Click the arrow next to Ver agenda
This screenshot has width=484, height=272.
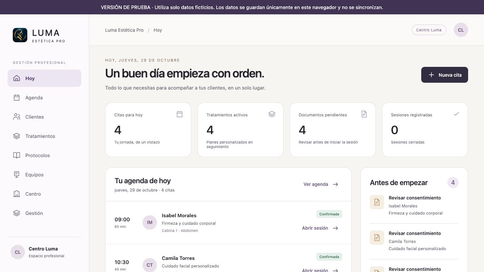(335, 184)
